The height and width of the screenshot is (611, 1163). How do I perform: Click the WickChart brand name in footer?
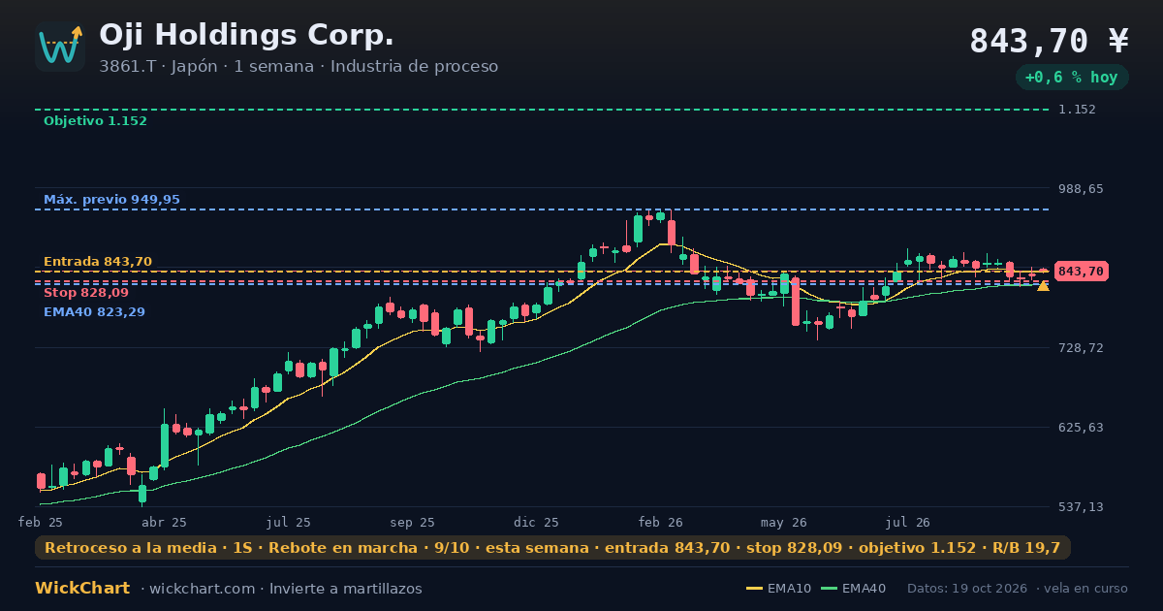point(82,589)
